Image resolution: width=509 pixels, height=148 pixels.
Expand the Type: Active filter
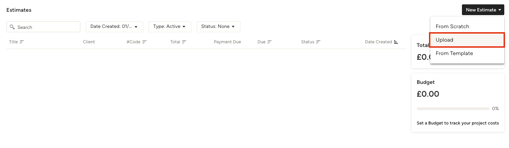(170, 27)
